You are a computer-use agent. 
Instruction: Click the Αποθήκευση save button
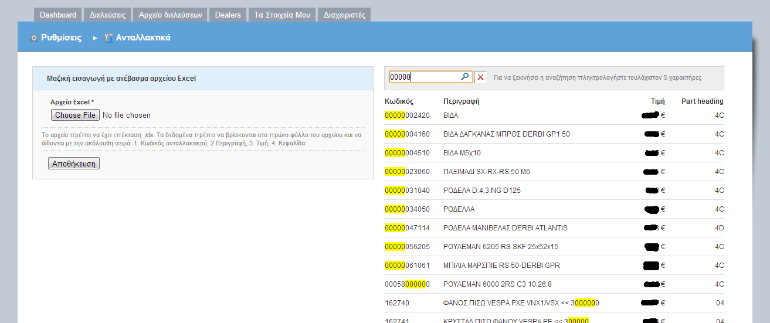pos(74,164)
